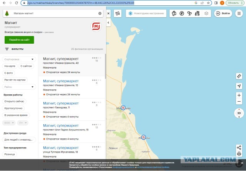This screenshot has width=246, height=171.
Task: Click the signpost map icon
Action: click(189, 13)
